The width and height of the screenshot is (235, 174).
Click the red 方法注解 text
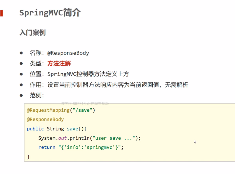tap(59, 64)
